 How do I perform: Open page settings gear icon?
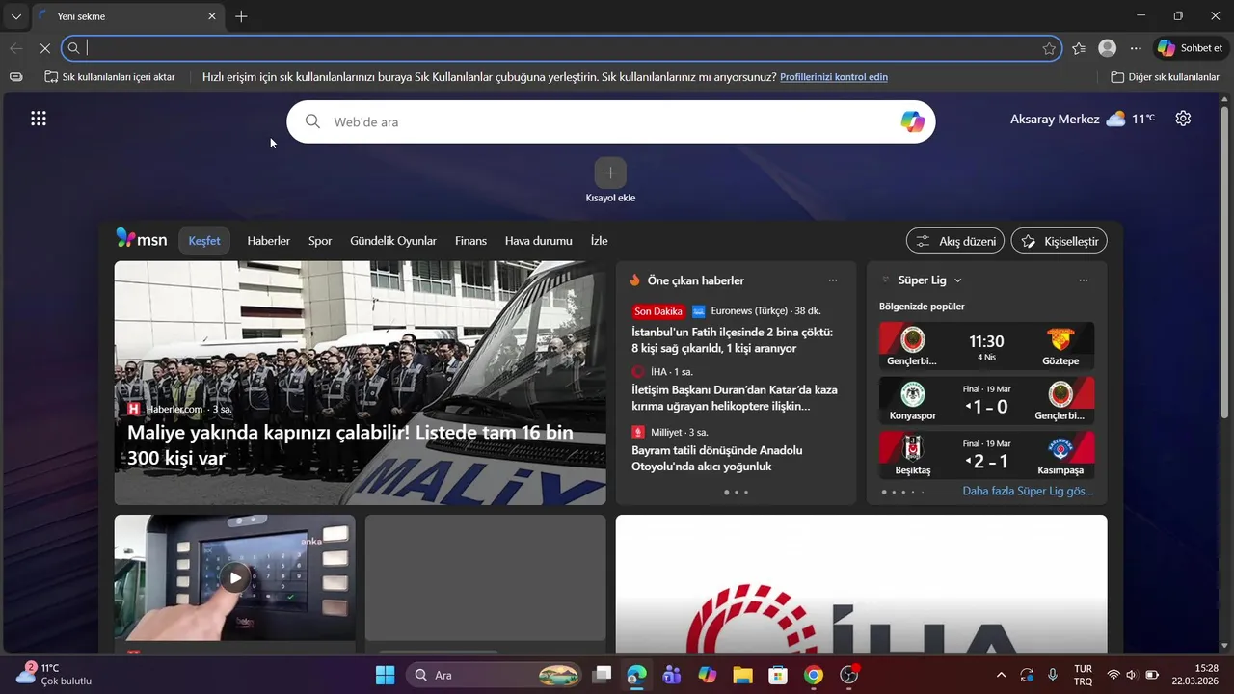pos(1183,119)
